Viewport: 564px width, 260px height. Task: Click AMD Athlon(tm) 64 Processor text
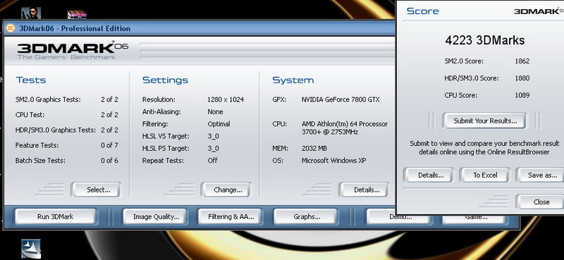(x=345, y=124)
